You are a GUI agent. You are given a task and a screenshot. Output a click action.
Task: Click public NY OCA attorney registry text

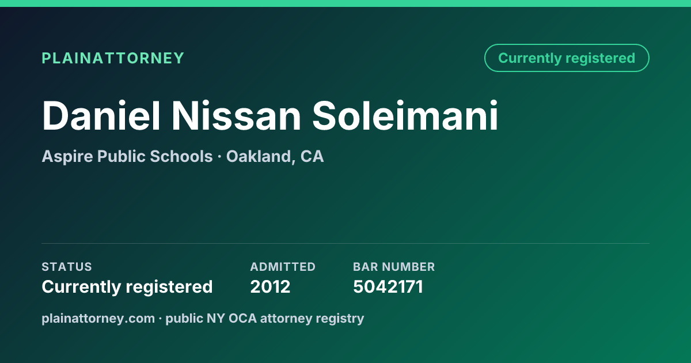point(265,318)
